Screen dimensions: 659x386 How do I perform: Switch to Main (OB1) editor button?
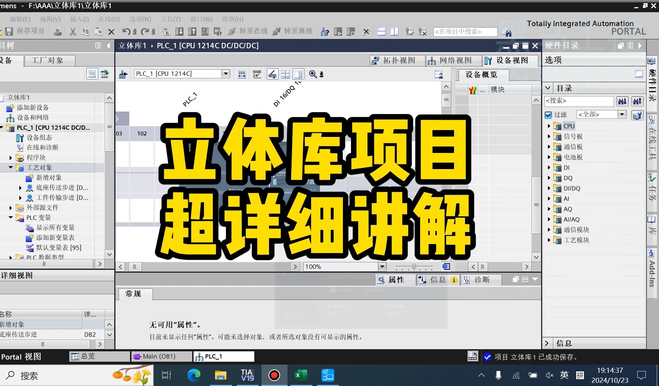(x=162, y=356)
